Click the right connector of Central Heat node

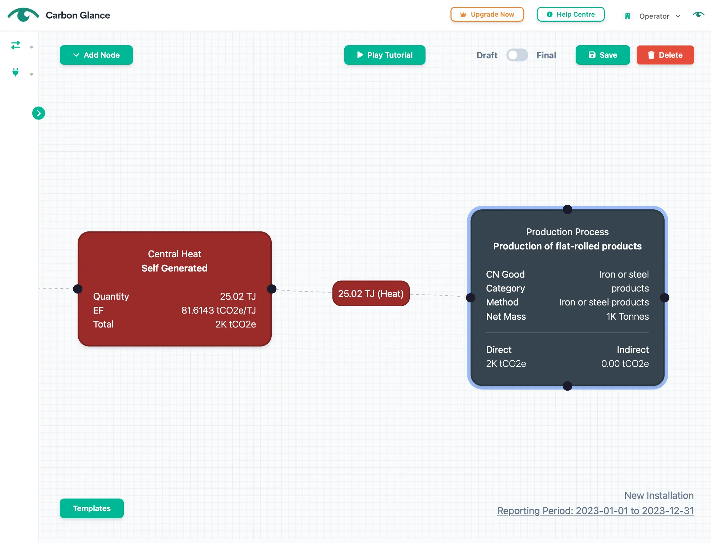272,289
